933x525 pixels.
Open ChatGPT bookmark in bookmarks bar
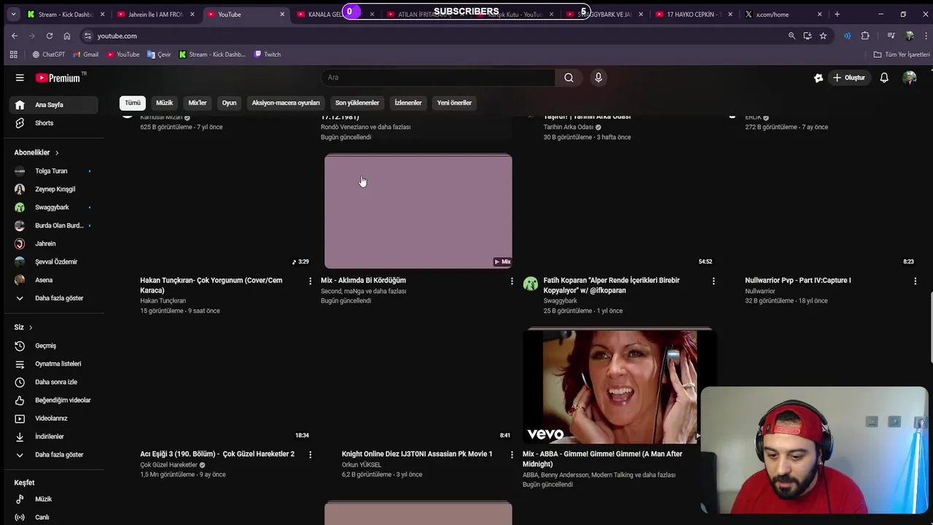pyautogui.click(x=49, y=55)
